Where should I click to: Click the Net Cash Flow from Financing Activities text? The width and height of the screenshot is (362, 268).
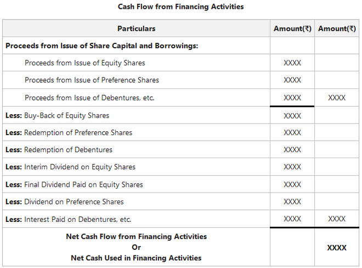click(x=136, y=237)
